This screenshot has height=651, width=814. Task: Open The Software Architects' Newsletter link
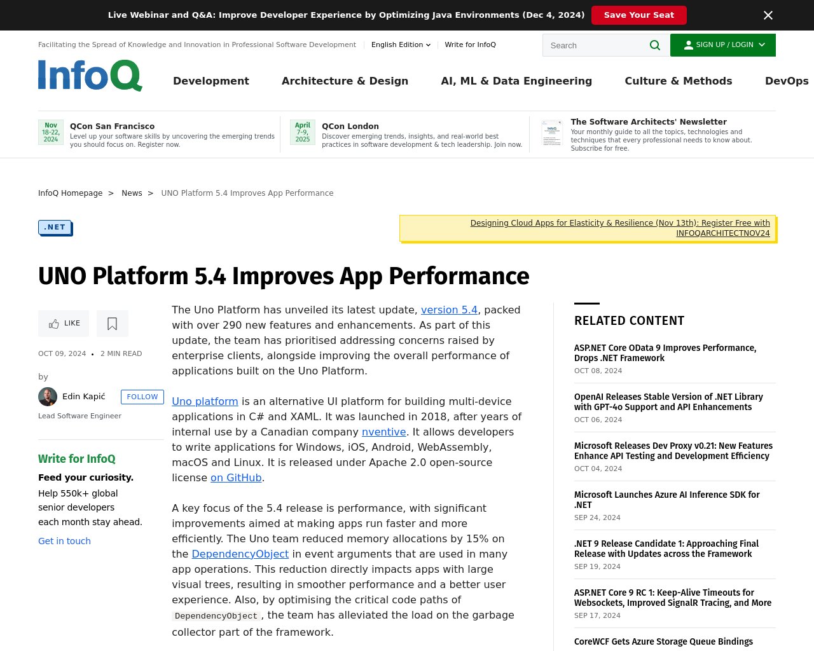tap(649, 121)
